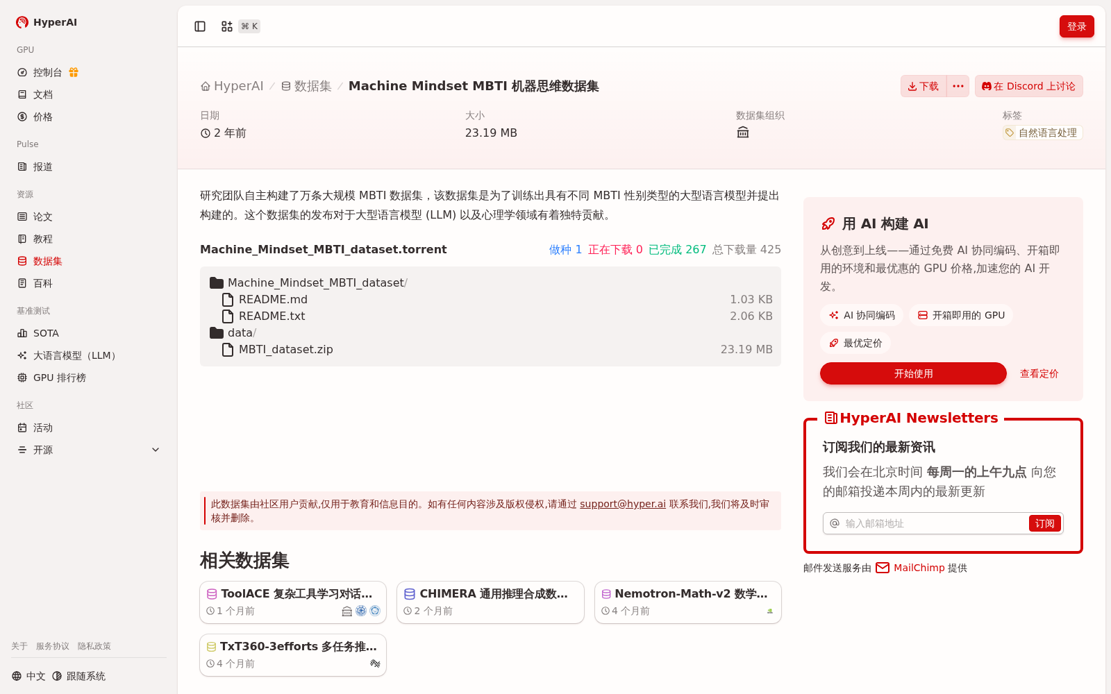This screenshot has width=1111, height=694.
Task: Click AI 协同编码 chip
Action: (x=862, y=315)
